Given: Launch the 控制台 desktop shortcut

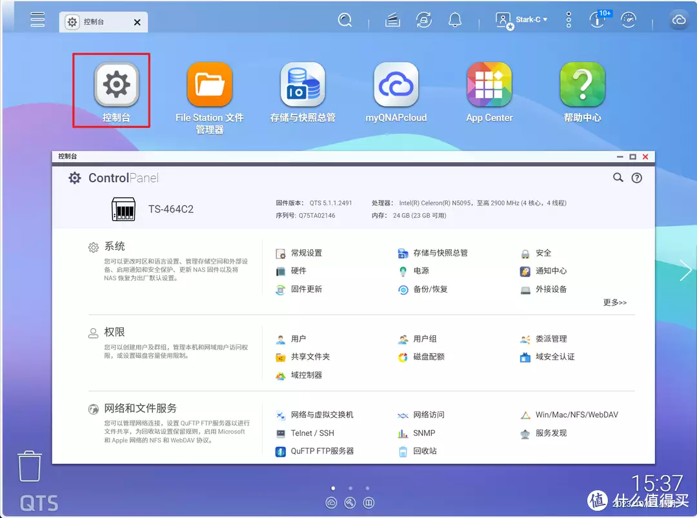Looking at the screenshot, I should coord(116,92).
